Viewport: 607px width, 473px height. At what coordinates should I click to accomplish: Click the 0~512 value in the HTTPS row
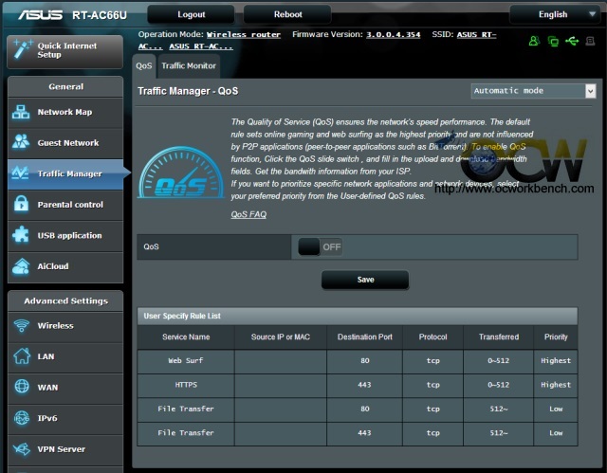498,385
